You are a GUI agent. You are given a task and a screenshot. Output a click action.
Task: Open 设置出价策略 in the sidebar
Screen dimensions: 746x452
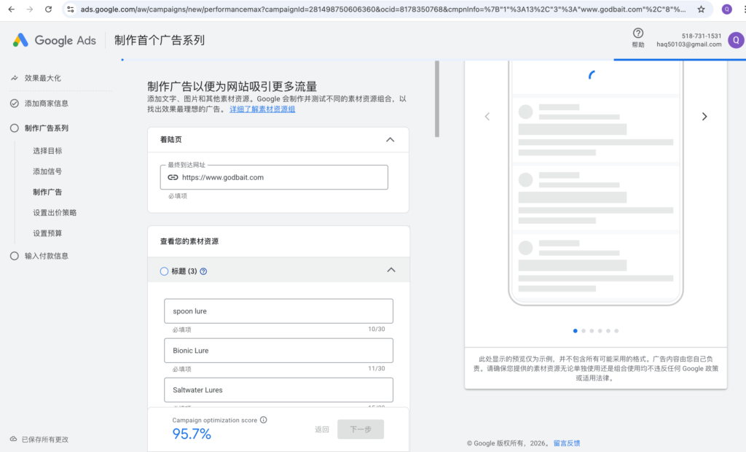[x=55, y=213]
